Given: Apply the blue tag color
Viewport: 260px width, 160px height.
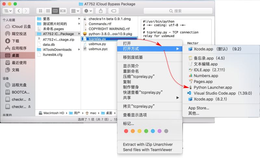Looking at the screenshot, I should click(153, 131).
